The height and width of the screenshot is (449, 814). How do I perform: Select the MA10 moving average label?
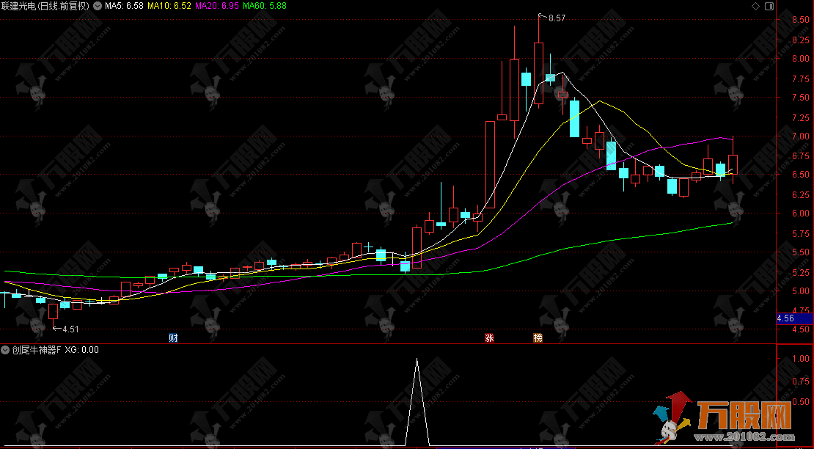[169, 6]
